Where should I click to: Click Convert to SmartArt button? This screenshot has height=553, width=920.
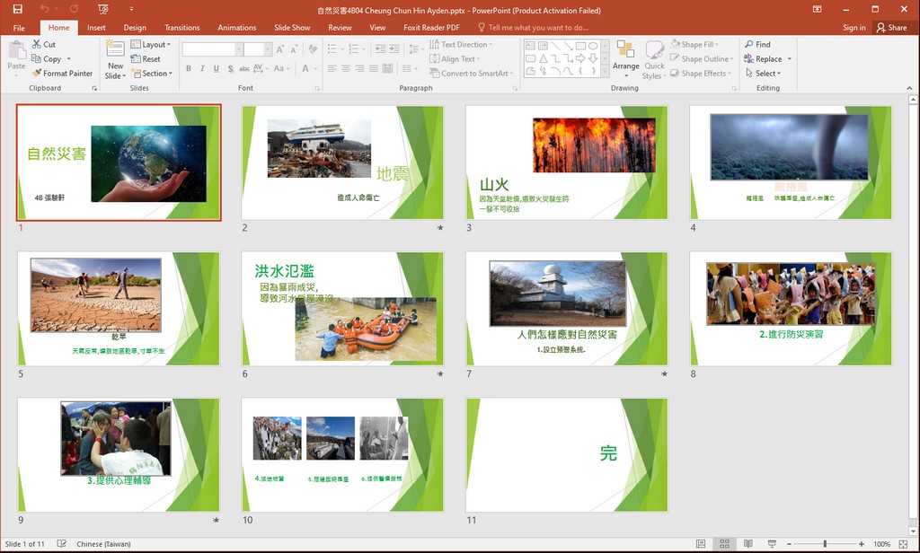click(471, 74)
